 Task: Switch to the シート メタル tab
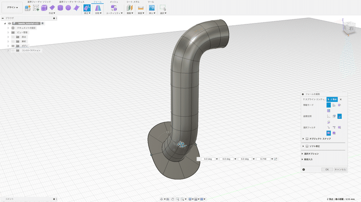point(133,2)
